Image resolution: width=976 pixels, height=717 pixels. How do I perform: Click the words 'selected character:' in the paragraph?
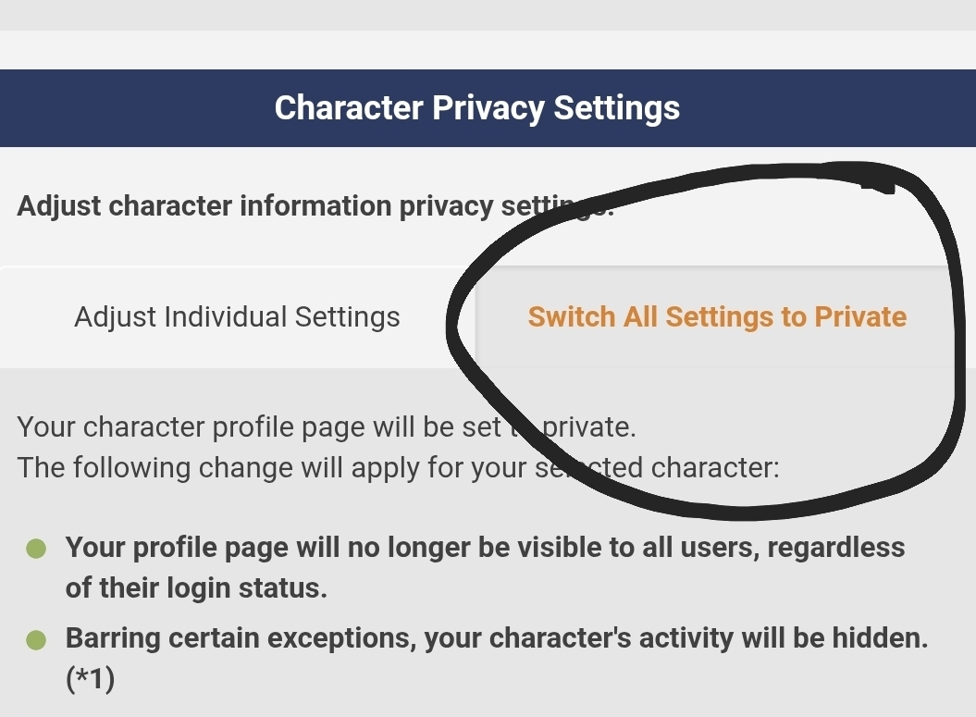[x=666, y=467]
